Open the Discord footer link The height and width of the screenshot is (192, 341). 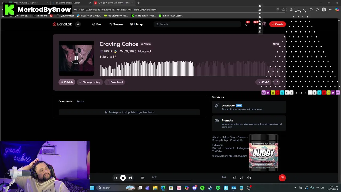pyautogui.click(x=217, y=148)
